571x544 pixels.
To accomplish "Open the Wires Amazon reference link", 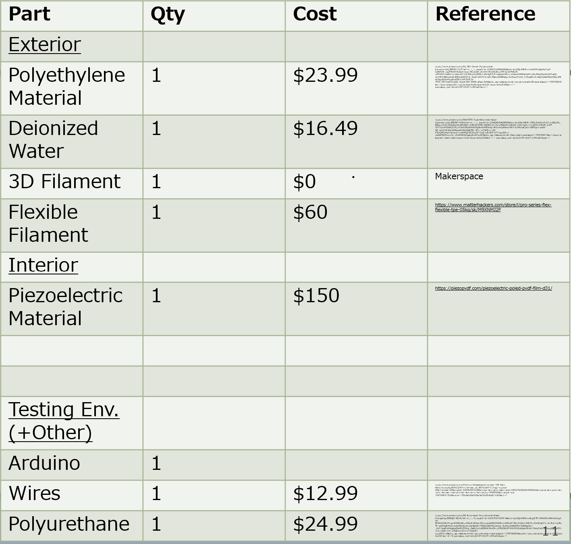I will (498, 490).
